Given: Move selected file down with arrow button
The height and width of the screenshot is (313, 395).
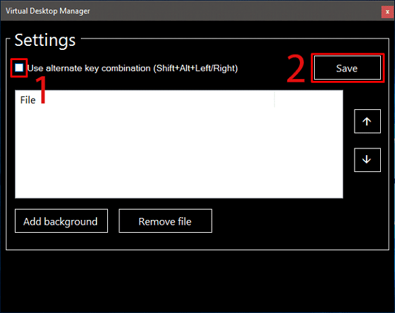Looking at the screenshot, I should tap(367, 160).
